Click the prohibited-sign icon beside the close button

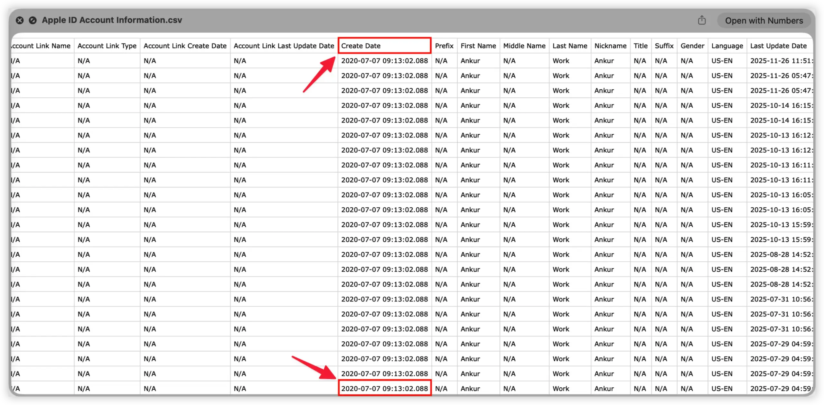tap(33, 20)
